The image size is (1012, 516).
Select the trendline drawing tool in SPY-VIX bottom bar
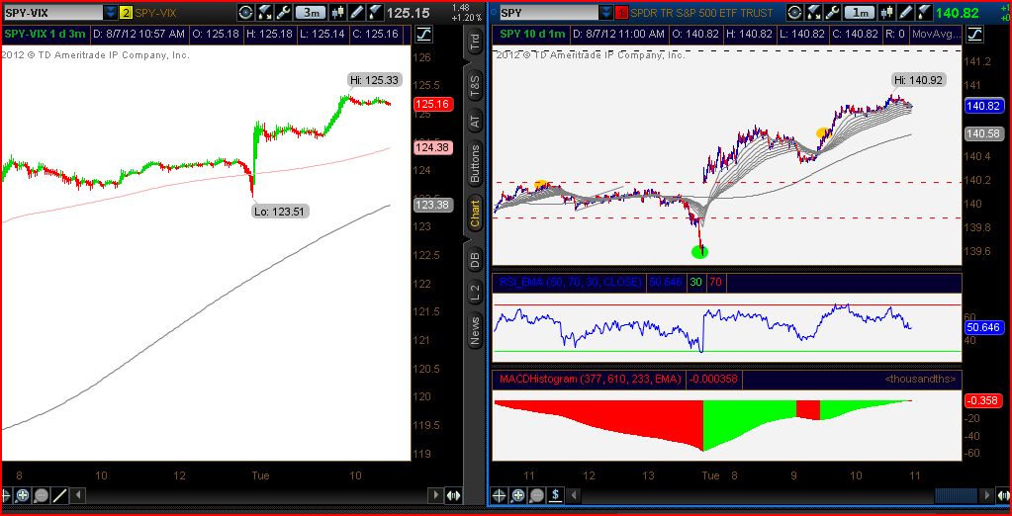[59, 495]
